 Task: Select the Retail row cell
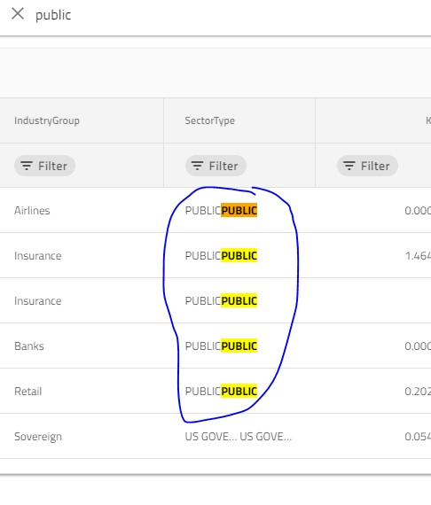tap(28, 392)
